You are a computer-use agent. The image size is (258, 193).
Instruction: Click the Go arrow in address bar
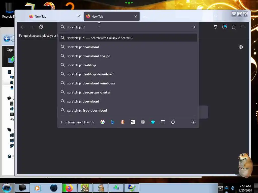(x=193, y=27)
